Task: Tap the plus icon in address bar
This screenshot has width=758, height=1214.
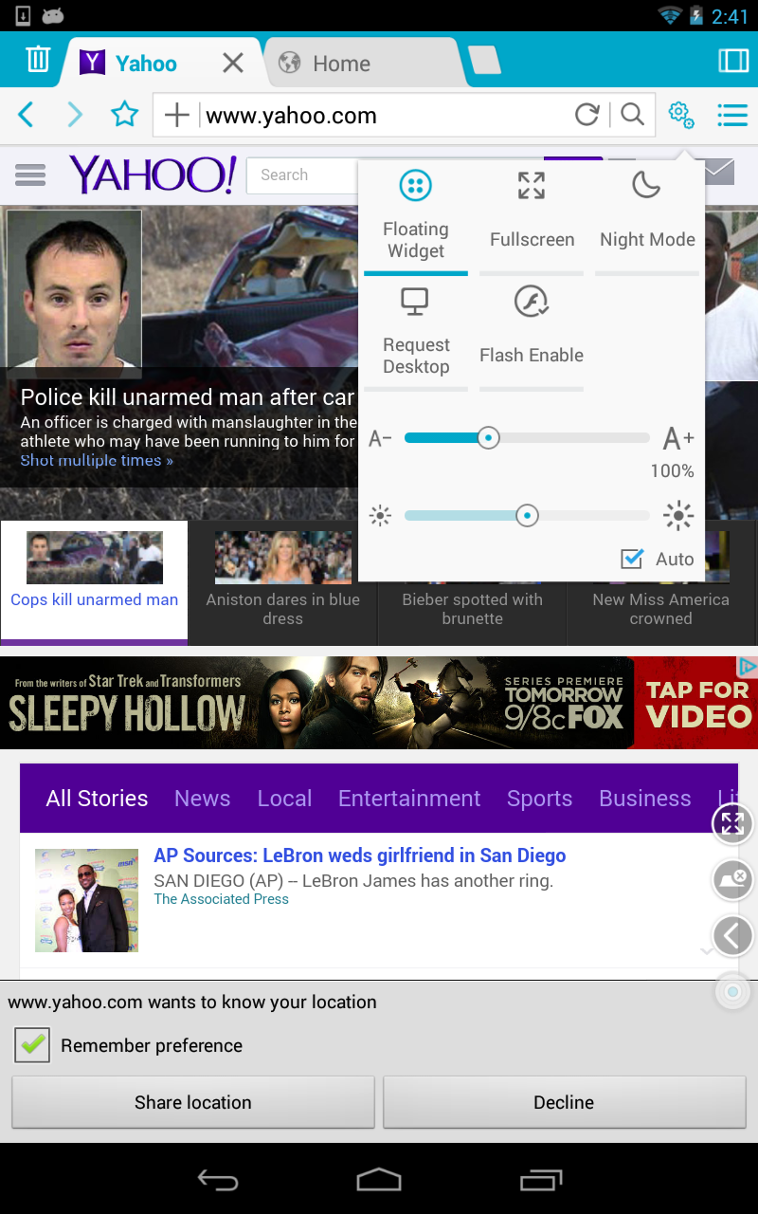Action: click(177, 116)
